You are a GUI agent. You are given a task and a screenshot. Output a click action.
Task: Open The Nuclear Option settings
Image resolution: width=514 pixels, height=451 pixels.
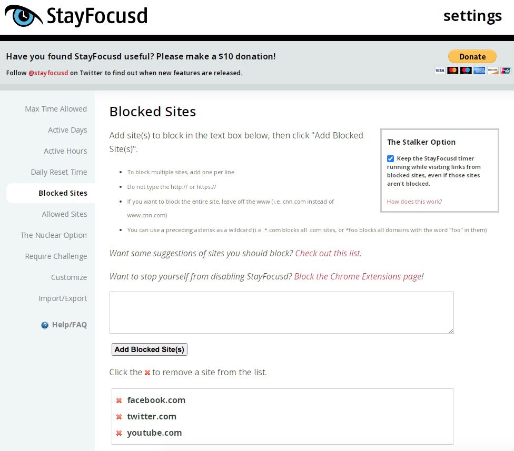53,235
